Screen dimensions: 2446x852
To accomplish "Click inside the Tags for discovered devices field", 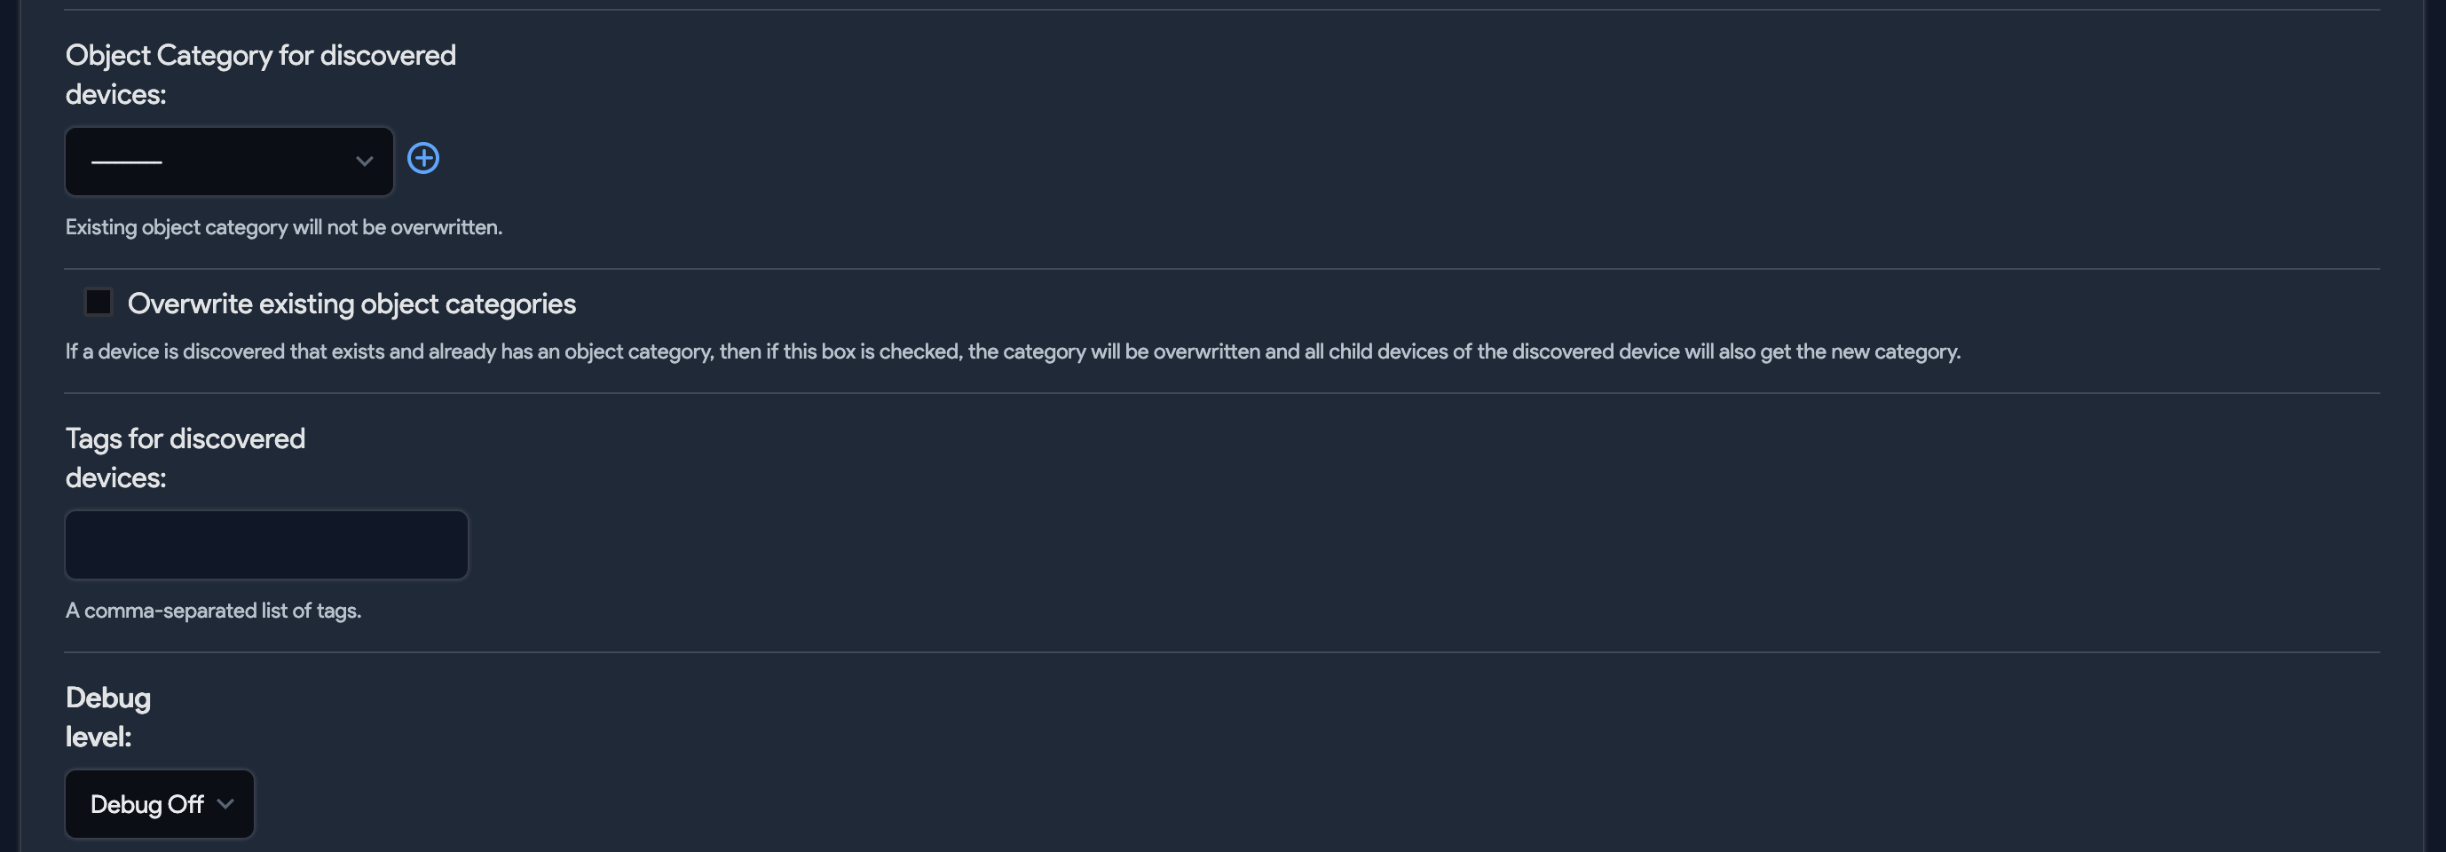I will 266,544.
